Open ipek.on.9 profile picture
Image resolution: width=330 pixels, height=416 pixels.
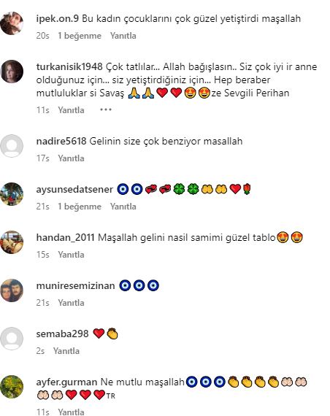click(12, 23)
